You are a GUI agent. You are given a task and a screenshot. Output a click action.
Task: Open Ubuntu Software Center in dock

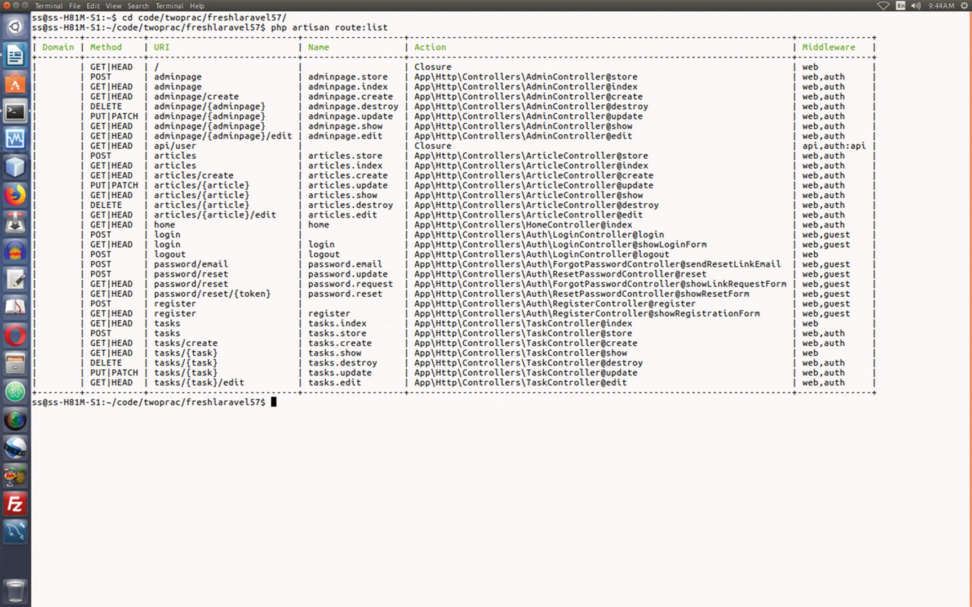(x=15, y=83)
